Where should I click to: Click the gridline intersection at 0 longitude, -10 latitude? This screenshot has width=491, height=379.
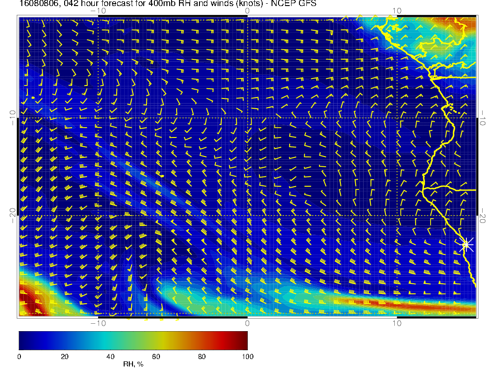click(x=247, y=118)
